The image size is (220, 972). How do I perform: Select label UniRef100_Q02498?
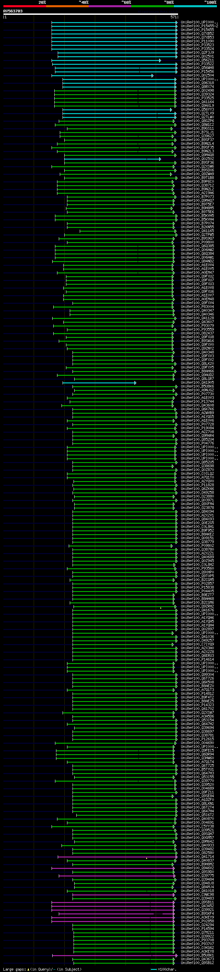(x=197, y=91)
